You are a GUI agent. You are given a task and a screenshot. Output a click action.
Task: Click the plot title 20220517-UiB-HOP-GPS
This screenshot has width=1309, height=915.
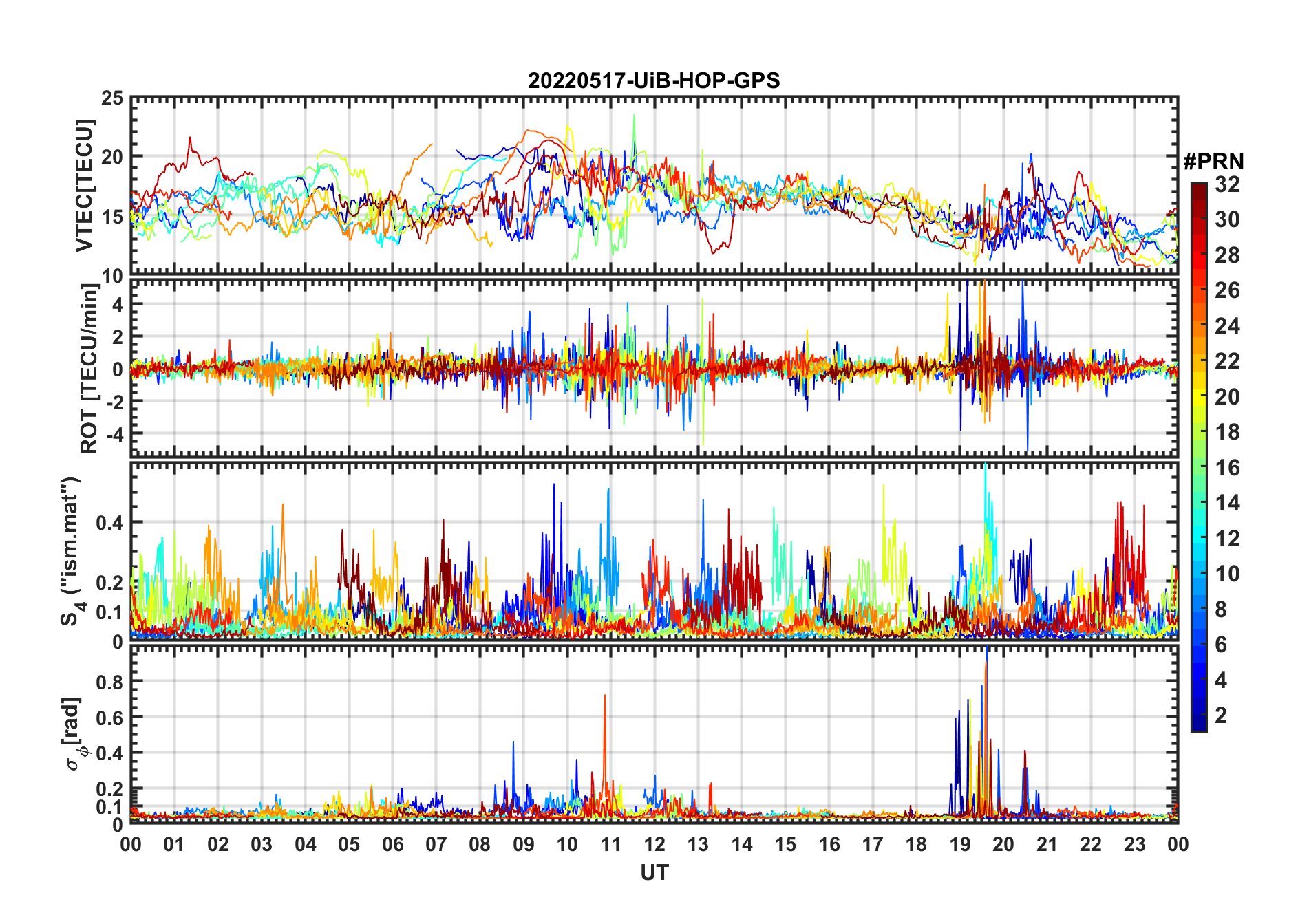pyautogui.click(x=653, y=80)
